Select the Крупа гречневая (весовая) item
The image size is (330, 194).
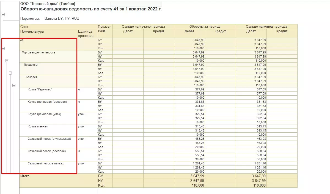click(47, 102)
